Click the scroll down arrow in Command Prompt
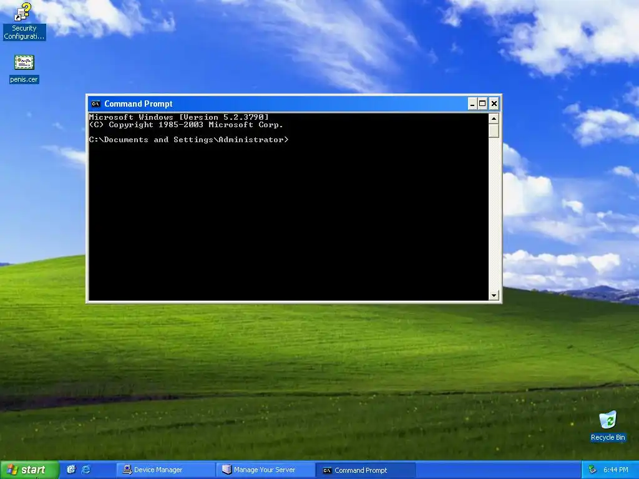 point(494,295)
